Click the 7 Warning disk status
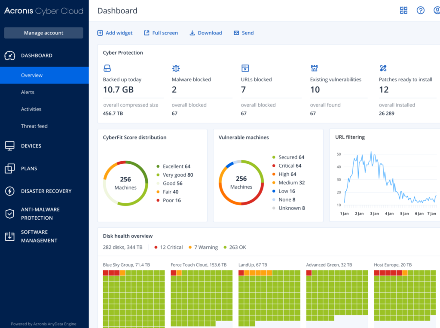The width and height of the screenshot is (440, 328). [x=203, y=248]
